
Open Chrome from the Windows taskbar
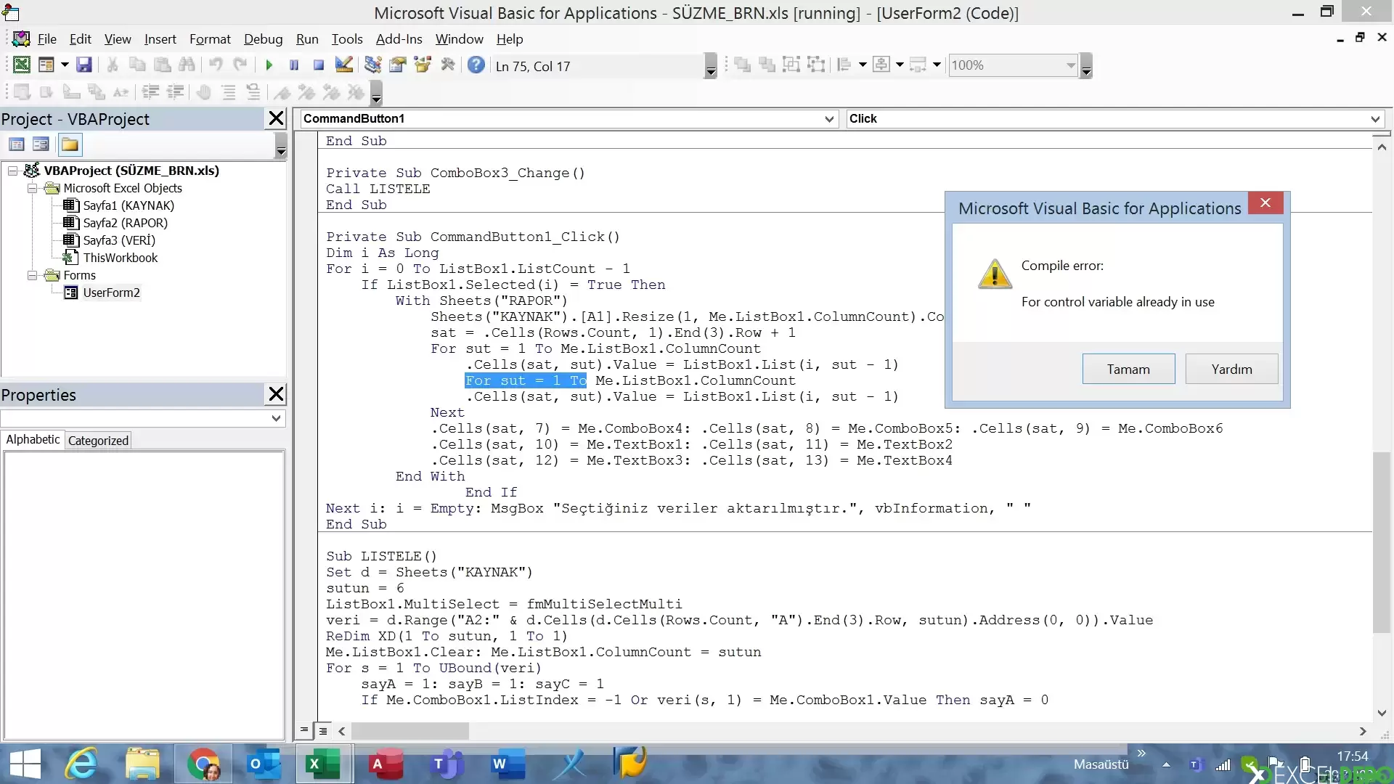pos(204,764)
